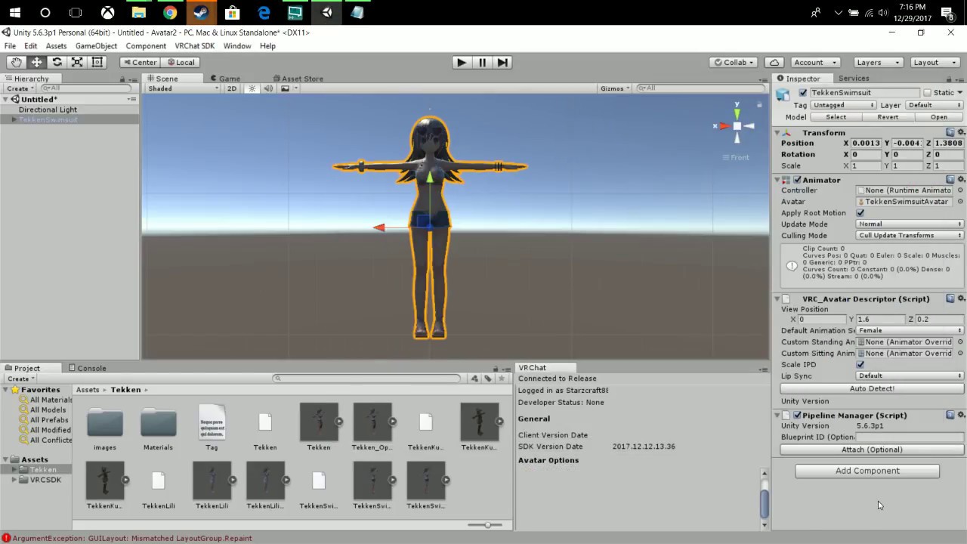Viewport: 967px width, 544px height.
Task: Open the Unity icon on the taskbar
Action: point(326,12)
